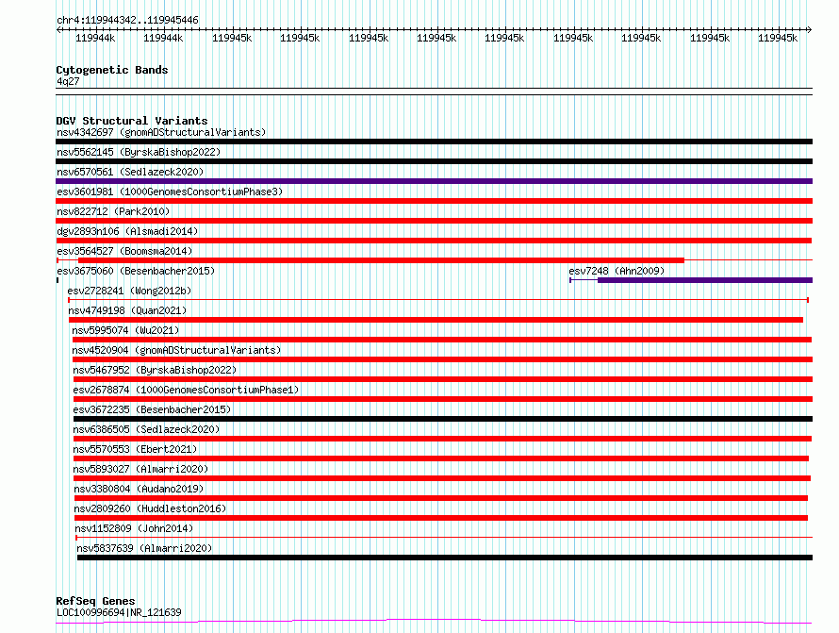Open the nsv5893027 Almarri2020 variant label
839x633 pixels.
point(140,469)
